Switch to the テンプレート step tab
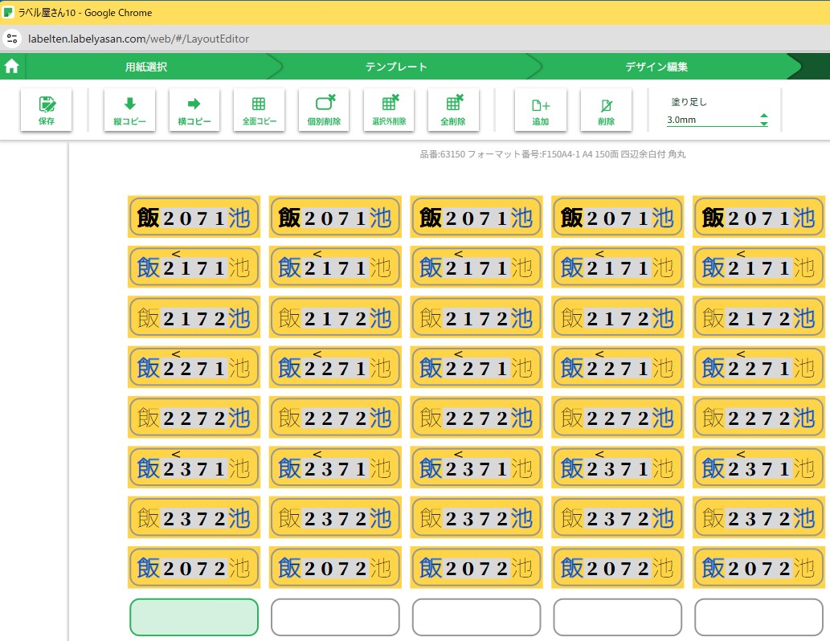Viewport: 830px width, 641px height. [396, 67]
